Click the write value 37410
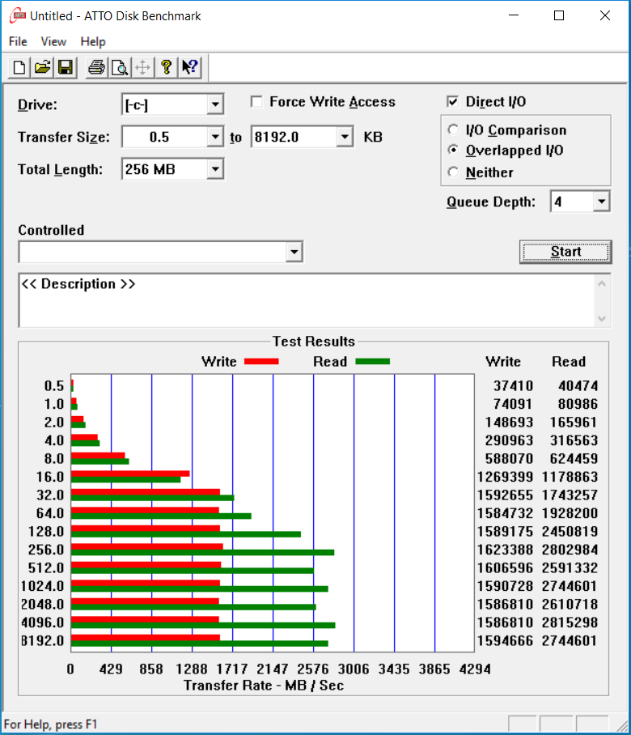631x735 pixels. (513, 386)
